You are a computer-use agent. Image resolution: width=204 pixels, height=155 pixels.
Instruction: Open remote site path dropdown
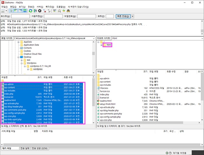coord(202,38)
